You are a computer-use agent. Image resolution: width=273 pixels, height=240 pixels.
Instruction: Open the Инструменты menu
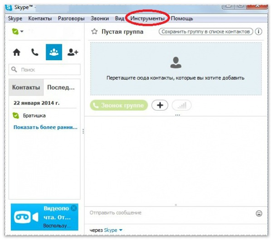tap(147, 18)
